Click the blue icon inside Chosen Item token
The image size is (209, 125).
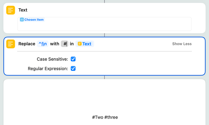click(x=22, y=20)
